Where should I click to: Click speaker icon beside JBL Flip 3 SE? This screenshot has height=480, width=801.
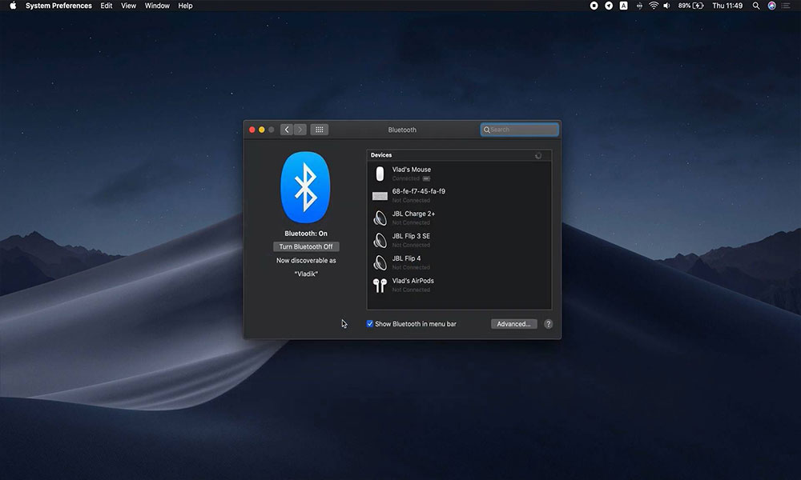[380, 241]
